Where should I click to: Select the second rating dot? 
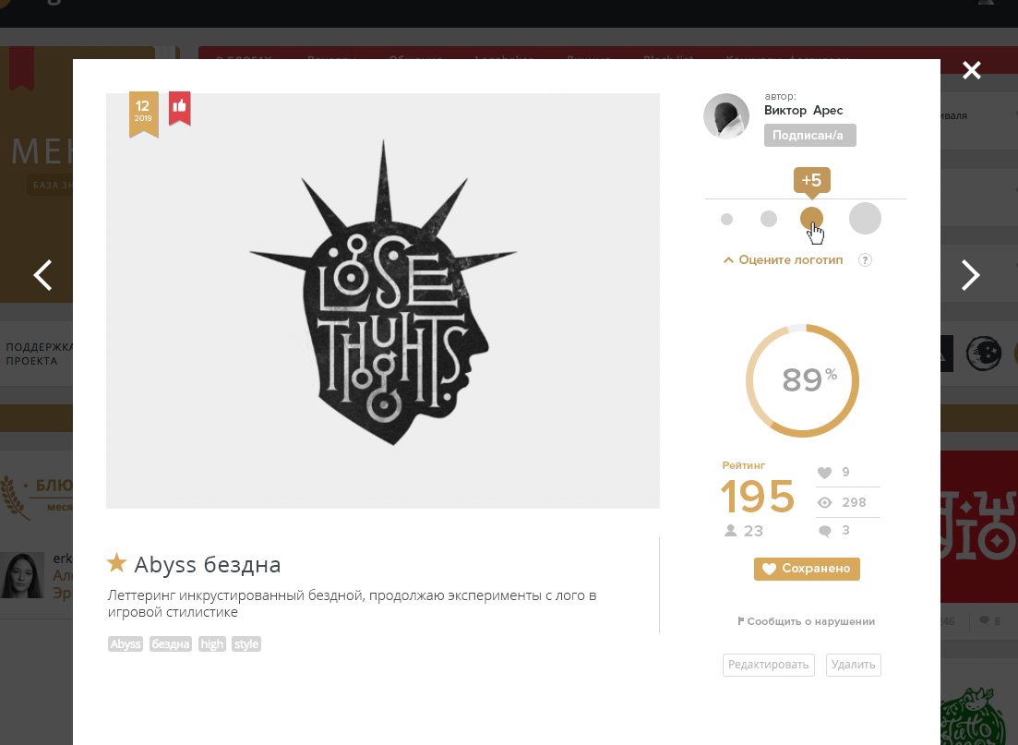click(x=769, y=219)
